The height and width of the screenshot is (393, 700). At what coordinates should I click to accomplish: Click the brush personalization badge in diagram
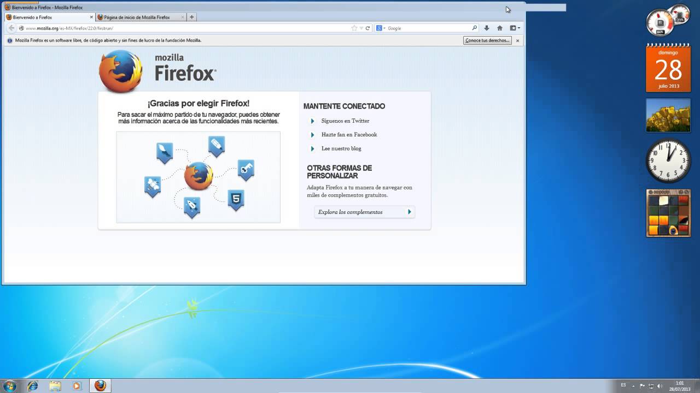[x=165, y=153]
